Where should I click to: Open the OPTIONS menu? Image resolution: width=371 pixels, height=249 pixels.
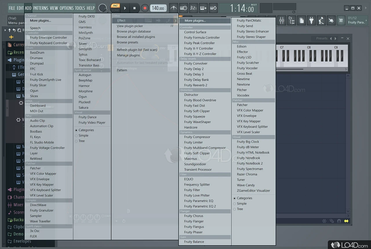[67, 8]
